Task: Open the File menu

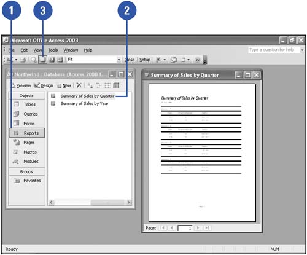Action: (12, 50)
